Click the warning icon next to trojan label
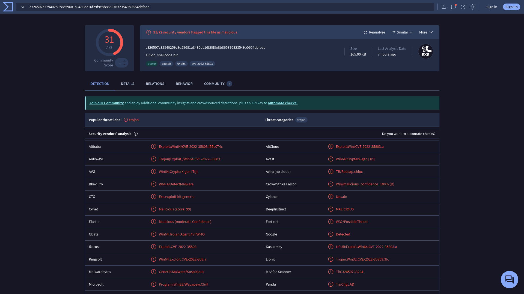 click(x=126, y=120)
